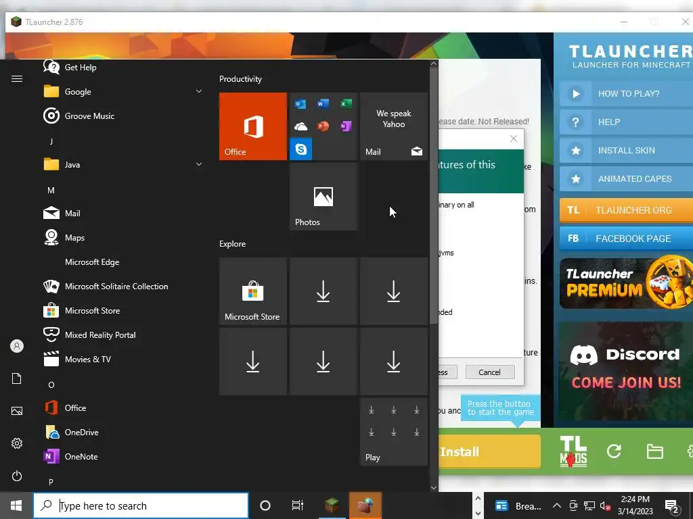The height and width of the screenshot is (519, 693).
Task: Open Settings gear in Start sidebar
Action: [x=17, y=443]
